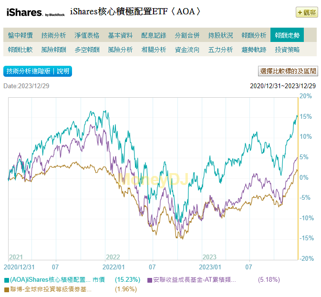Go to the 投資策略 menu item
Viewport: 321px width, 297px height.
point(287,50)
